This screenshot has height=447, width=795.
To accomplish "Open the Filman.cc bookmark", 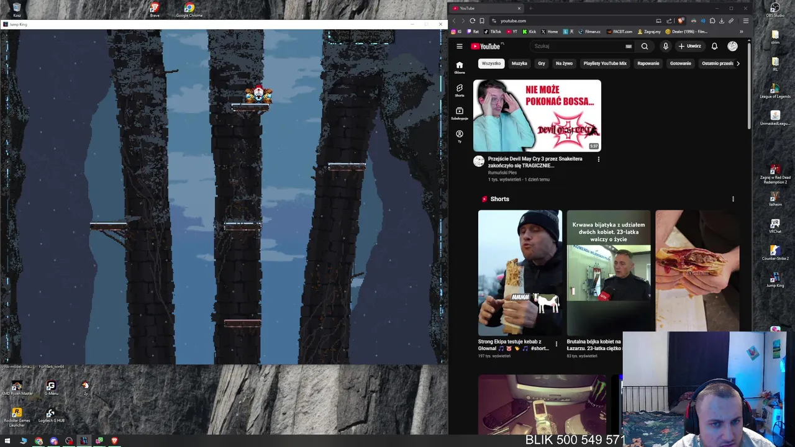I will (x=590, y=32).
